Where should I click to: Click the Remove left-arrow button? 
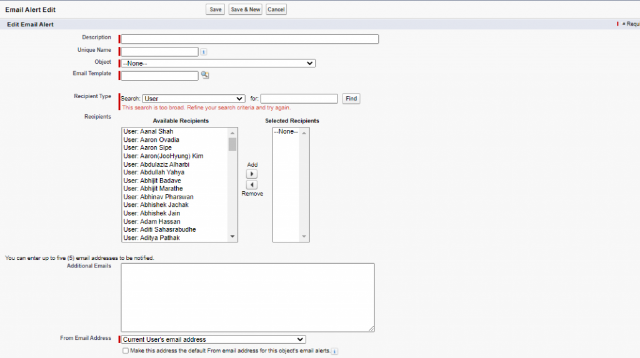click(252, 185)
